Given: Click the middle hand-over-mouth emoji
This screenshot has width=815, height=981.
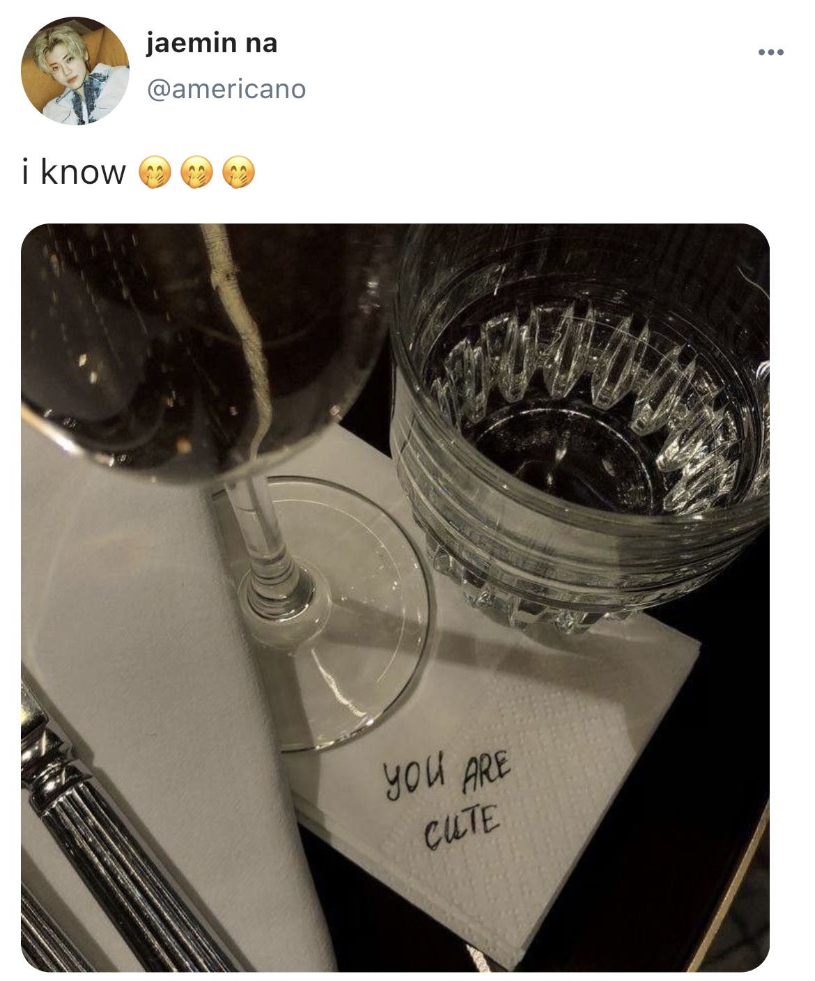Looking at the screenshot, I should [196, 173].
